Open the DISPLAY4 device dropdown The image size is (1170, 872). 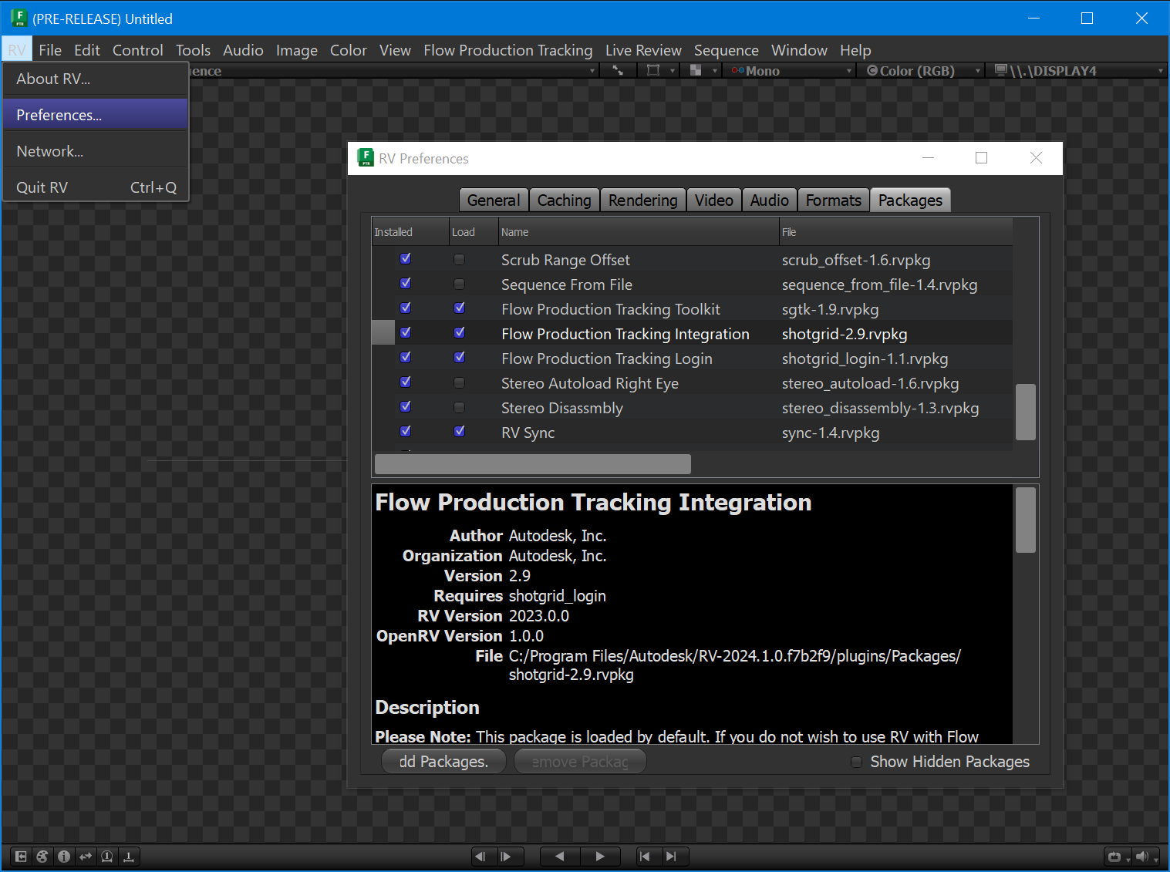click(x=1078, y=71)
